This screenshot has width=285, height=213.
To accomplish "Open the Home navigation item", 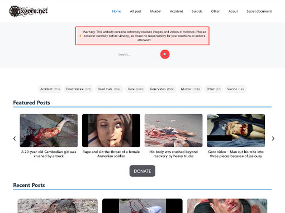I will 117,11.
